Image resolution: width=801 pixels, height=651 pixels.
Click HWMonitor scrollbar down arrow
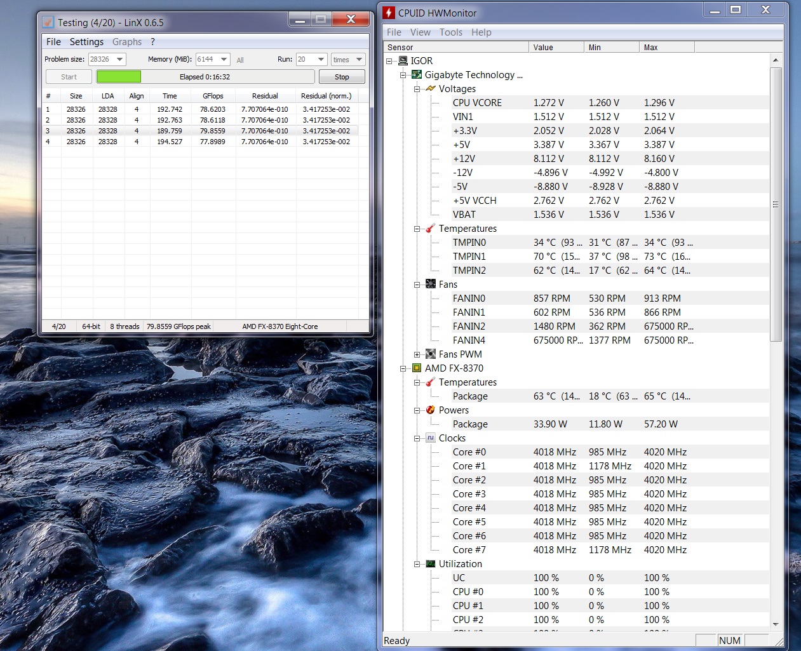pos(776,624)
